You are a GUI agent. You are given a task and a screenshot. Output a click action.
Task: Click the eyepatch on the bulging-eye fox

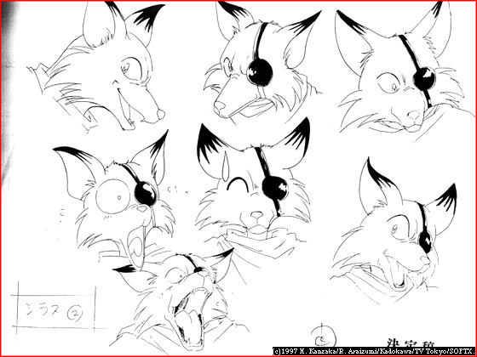(x=146, y=194)
